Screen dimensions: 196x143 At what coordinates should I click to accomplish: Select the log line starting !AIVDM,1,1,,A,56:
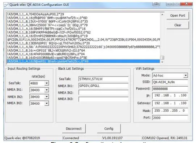(83, 47)
